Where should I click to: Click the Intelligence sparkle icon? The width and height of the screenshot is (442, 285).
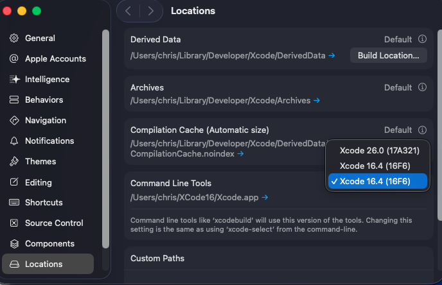coord(14,79)
